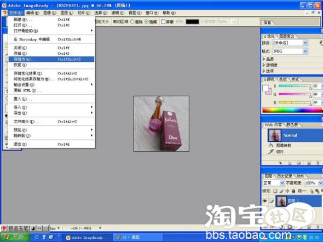Select the 删除 (Delete) cropped area radio button
Image resolution: width=323 pixels, height=242 pixels.
pyautogui.click(x=132, y=21)
